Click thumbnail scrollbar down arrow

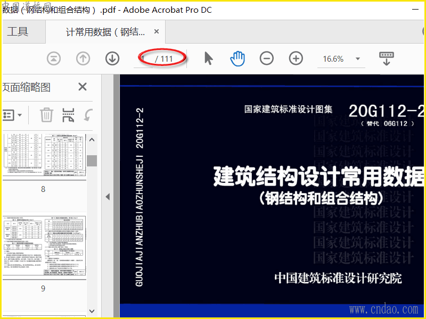click(x=92, y=311)
